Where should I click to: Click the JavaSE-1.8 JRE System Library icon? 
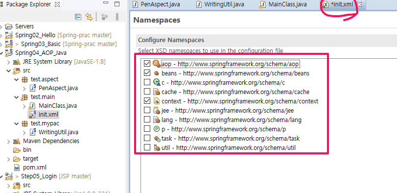pyautogui.click(x=17, y=62)
